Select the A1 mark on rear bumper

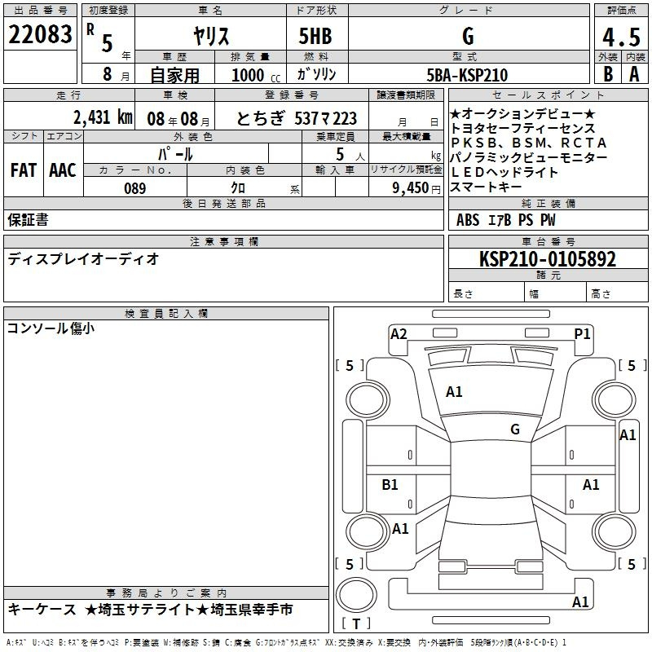point(580,602)
